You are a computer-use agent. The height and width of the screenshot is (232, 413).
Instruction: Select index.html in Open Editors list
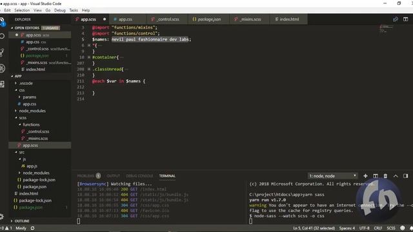click(x=35, y=70)
